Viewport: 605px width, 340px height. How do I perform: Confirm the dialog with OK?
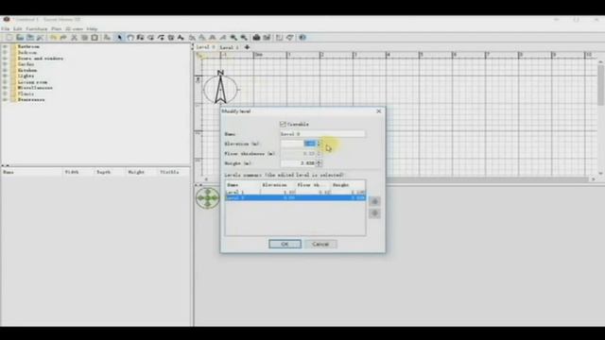point(285,244)
